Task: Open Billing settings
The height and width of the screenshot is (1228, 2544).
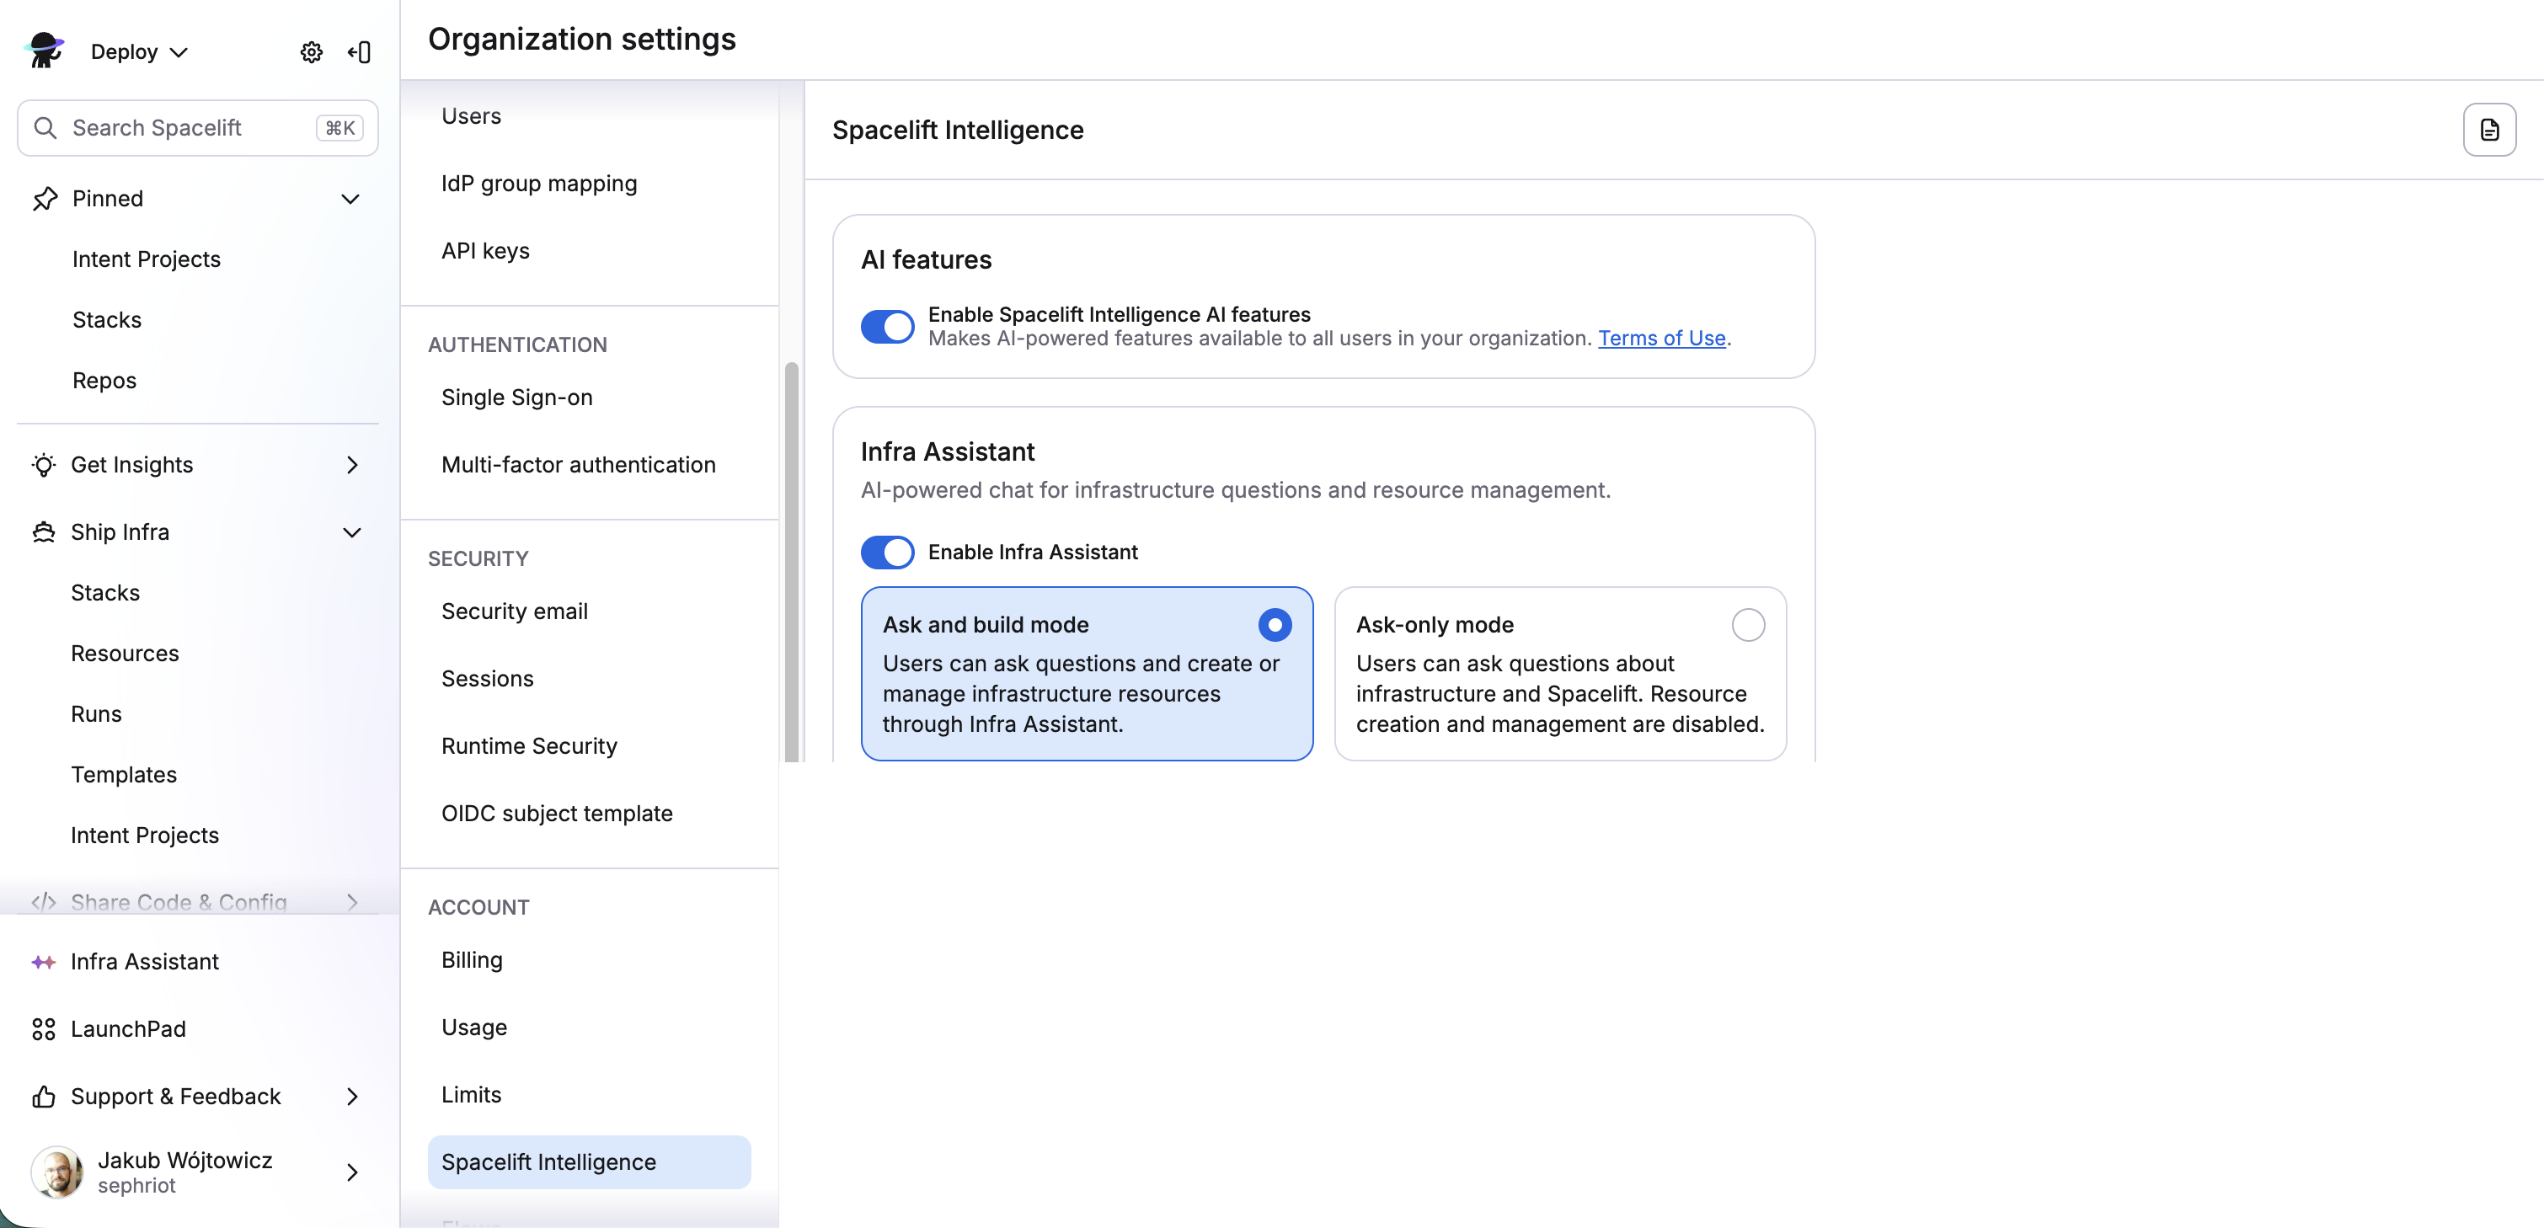Action: pyautogui.click(x=471, y=959)
